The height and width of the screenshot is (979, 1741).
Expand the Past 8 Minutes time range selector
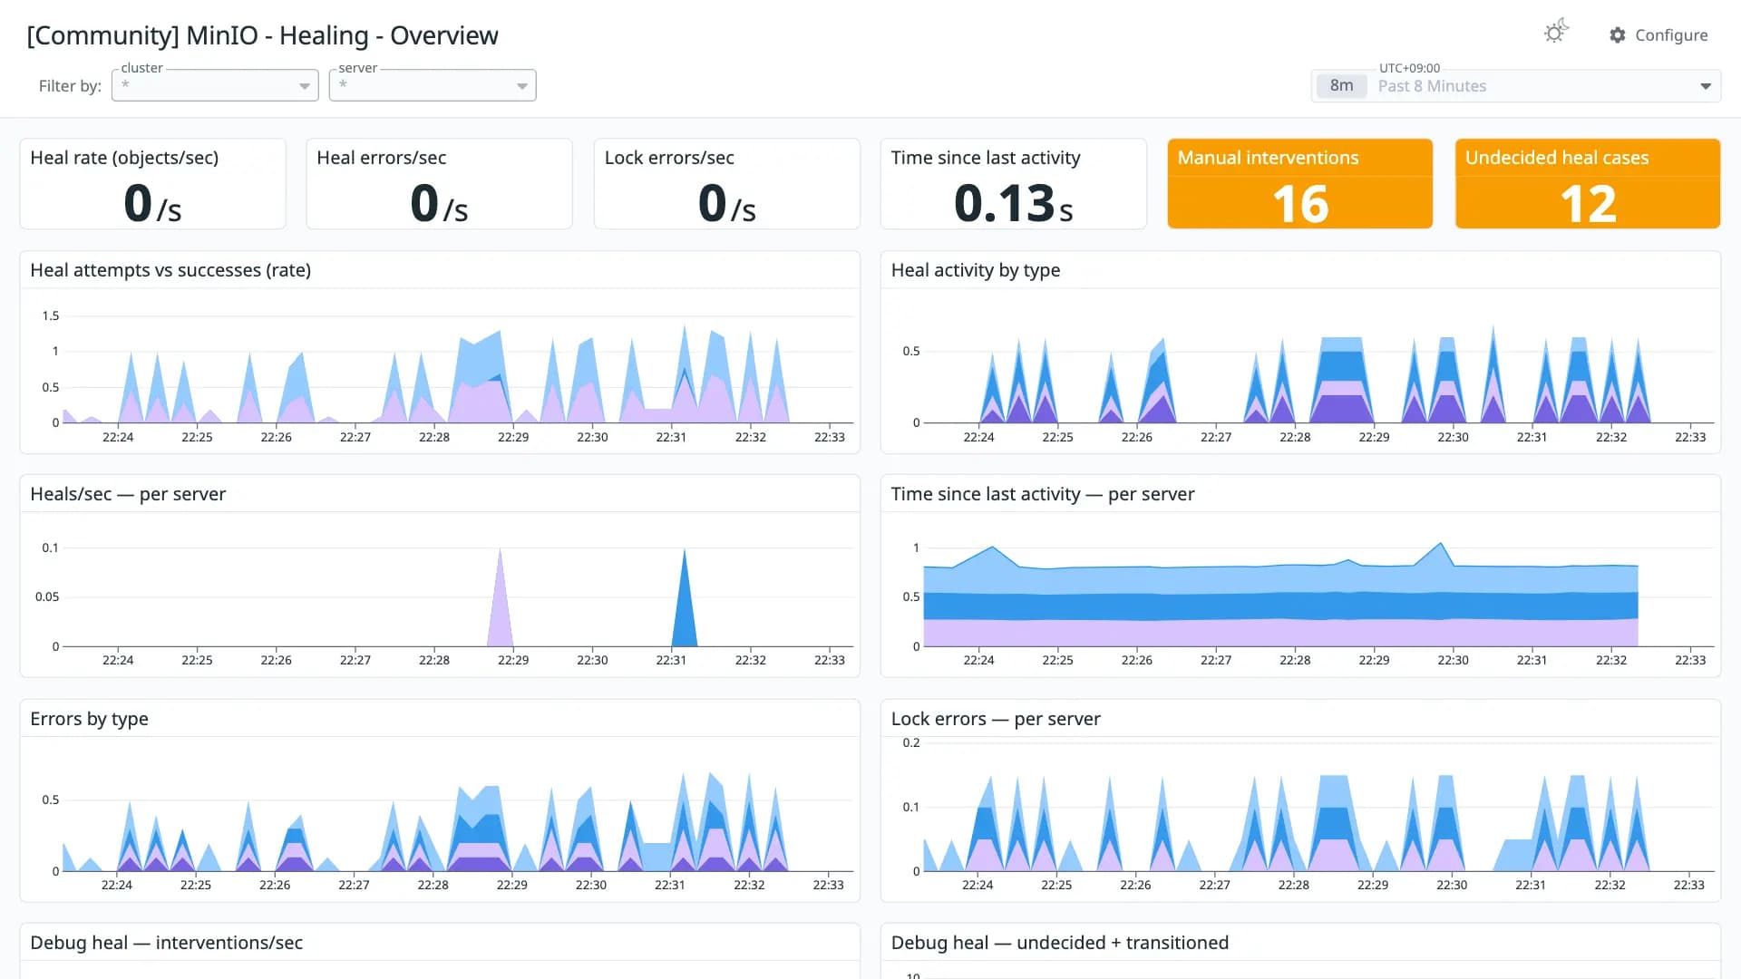pyautogui.click(x=1516, y=86)
